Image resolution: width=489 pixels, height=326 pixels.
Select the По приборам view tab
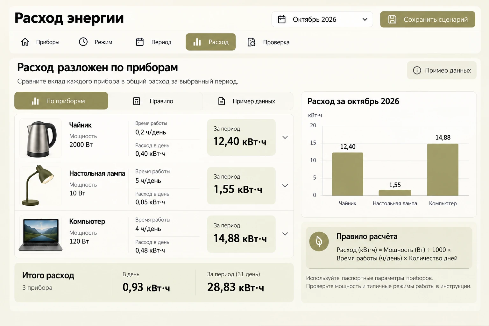(61, 101)
